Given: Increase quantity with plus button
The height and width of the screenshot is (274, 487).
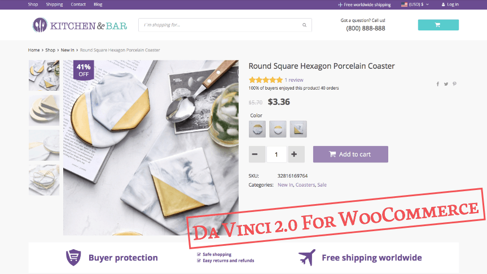Looking at the screenshot, I should pyautogui.click(x=294, y=154).
